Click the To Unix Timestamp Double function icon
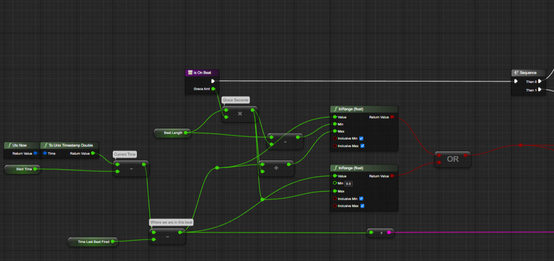 (x=45, y=145)
